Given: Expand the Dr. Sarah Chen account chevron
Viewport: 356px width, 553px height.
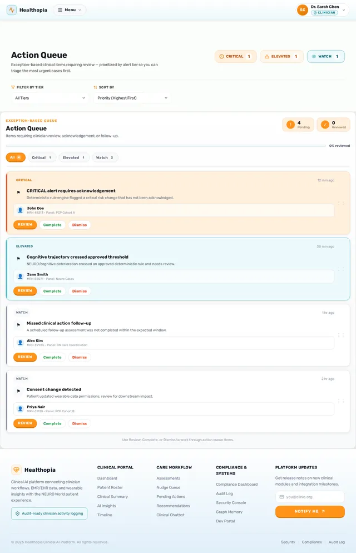Looking at the screenshot, I should [x=344, y=10].
